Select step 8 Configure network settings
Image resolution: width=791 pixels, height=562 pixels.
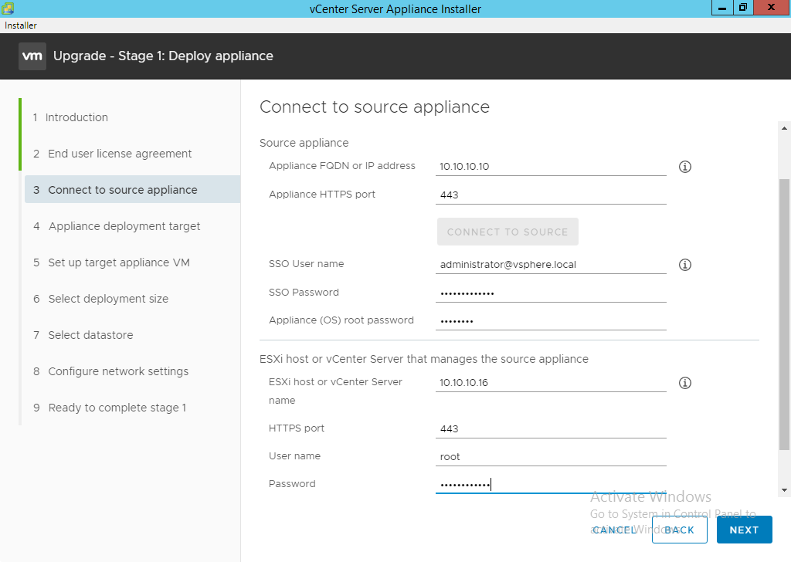(x=111, y=371)
